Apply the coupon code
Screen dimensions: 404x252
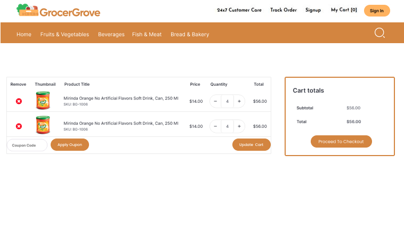pyautogui.click(x=70, y=145)
